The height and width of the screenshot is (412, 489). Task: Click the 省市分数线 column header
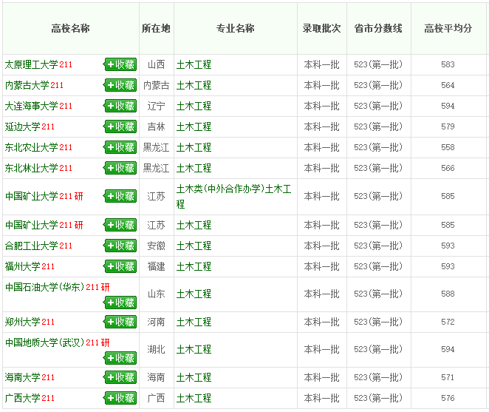pos(378,28)
